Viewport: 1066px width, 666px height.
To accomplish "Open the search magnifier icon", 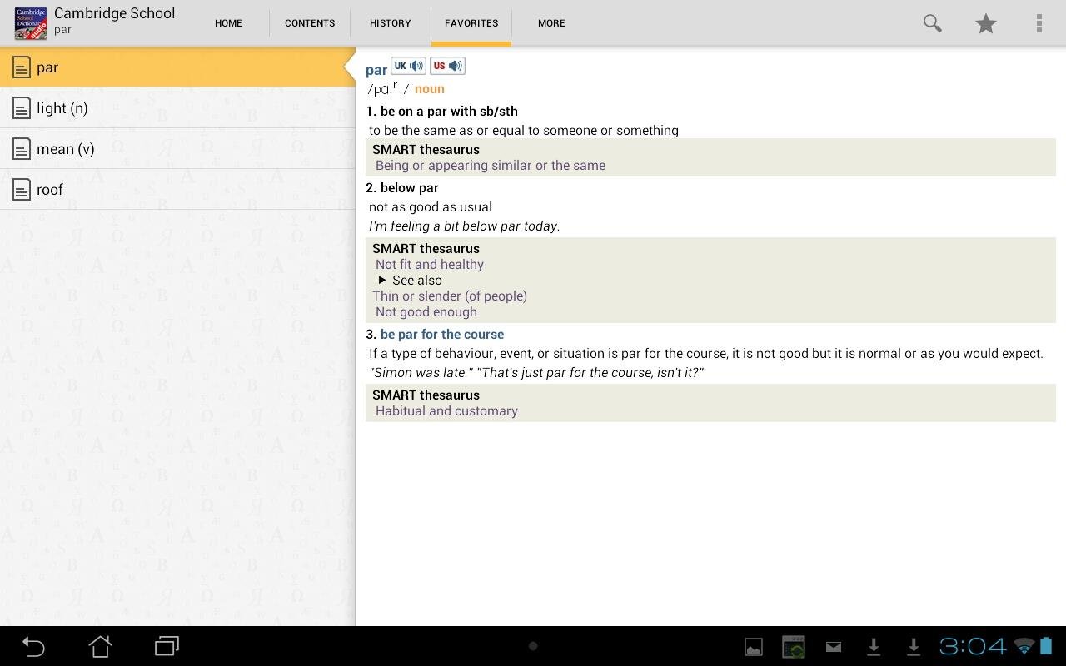I will tap(932, 23).
